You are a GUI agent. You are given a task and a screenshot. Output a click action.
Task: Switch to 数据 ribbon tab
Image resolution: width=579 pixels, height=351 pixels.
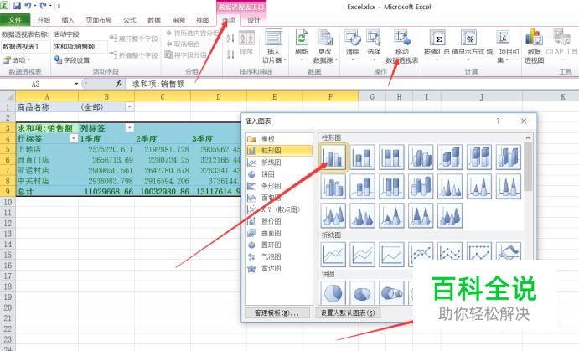(154, 20)
